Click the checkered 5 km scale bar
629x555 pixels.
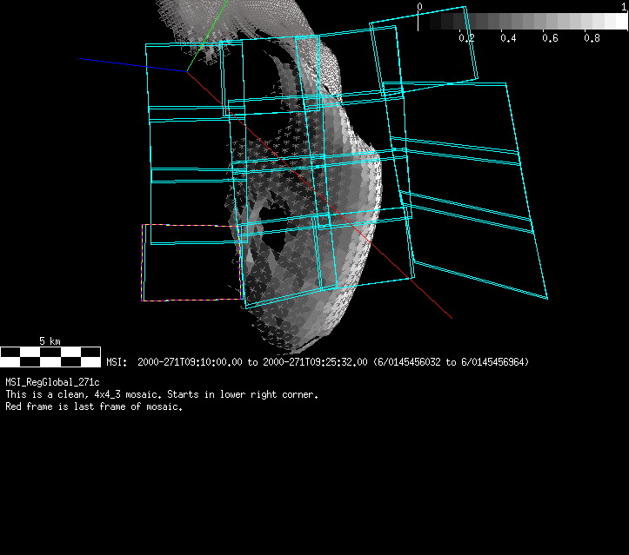(x=50, y=356)
